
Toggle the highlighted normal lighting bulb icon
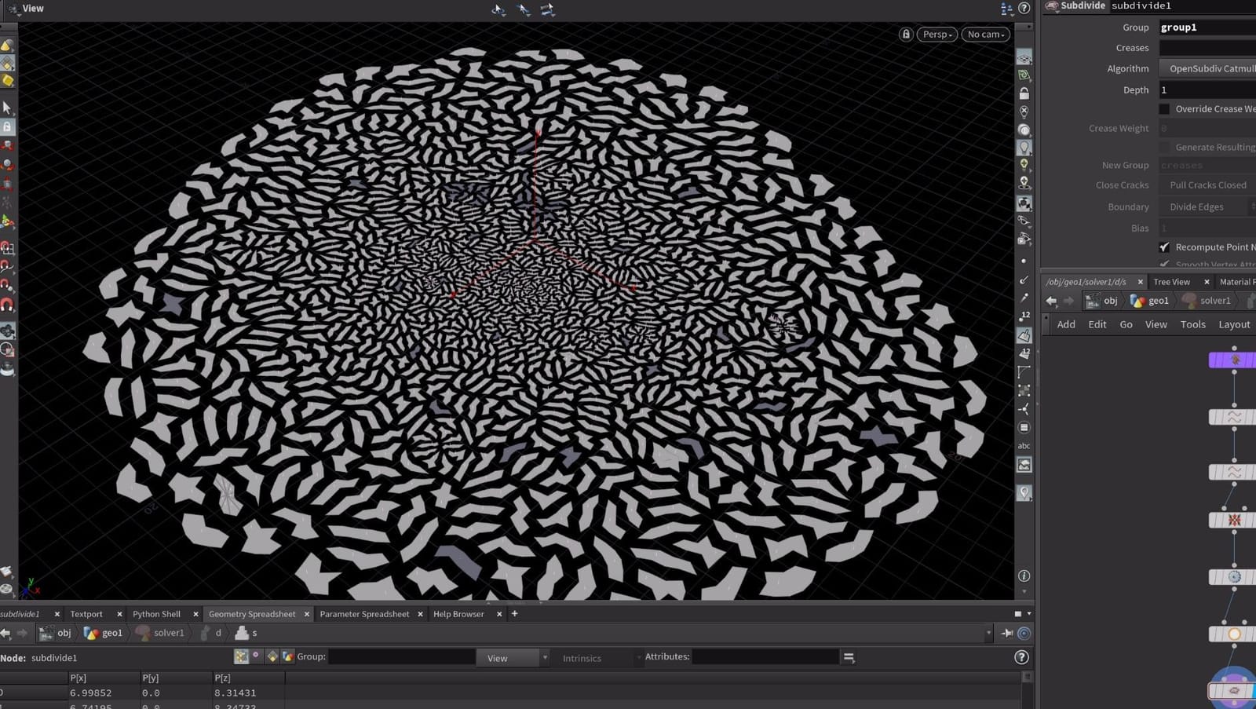[x=1024, y=147]
